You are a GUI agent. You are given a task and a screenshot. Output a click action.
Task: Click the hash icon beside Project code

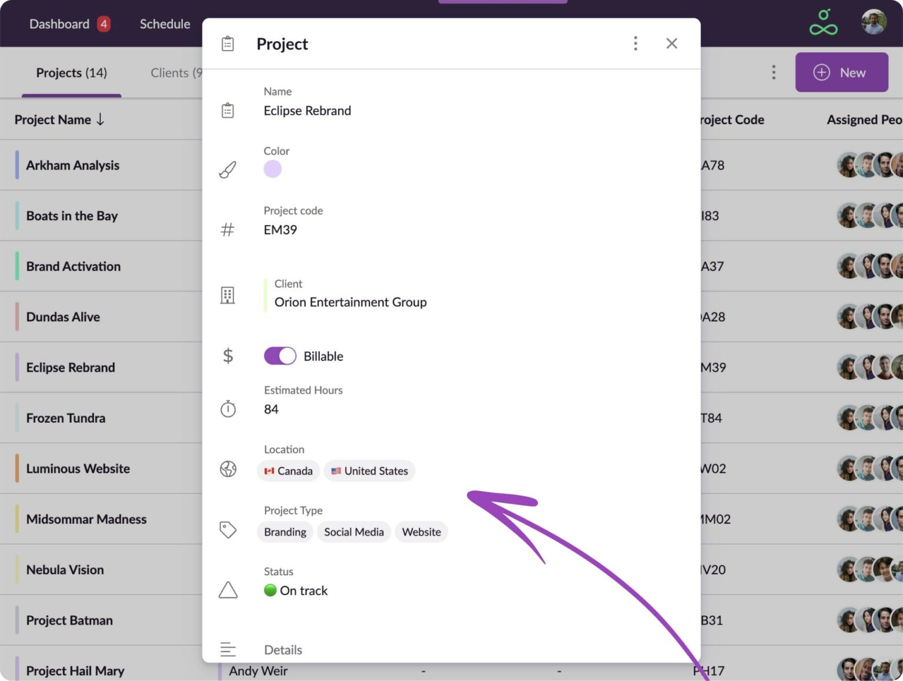pyautogui.click(x=228, y=230)
